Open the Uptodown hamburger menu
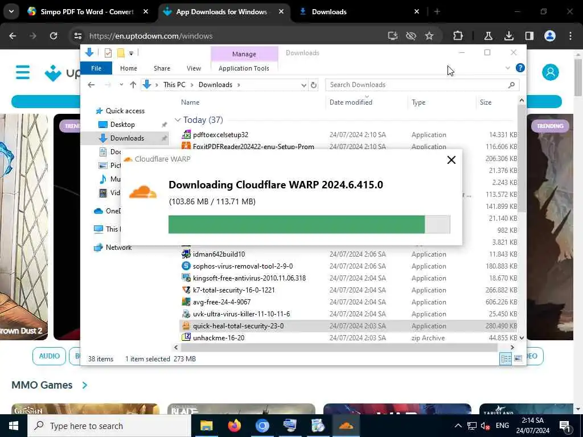This screenshot has height=437, width=583. (x=23, y=72)
